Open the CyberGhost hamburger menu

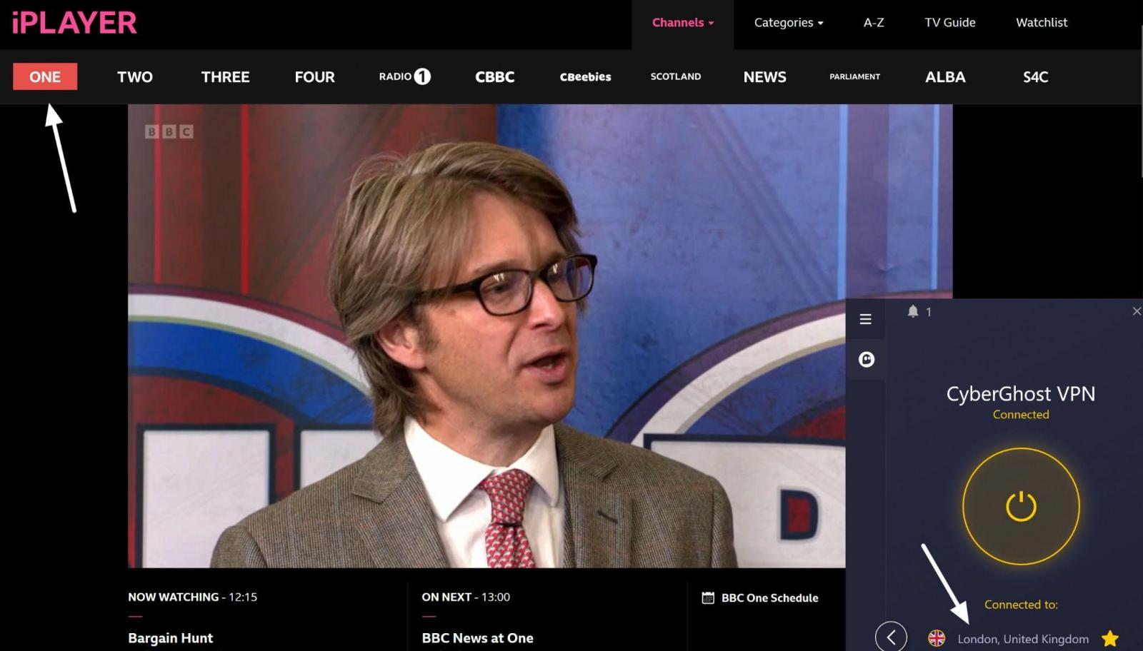[x=866, y=319]
